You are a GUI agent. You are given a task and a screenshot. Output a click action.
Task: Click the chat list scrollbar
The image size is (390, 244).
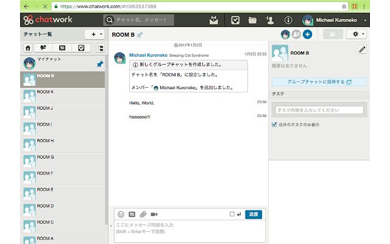pyautogui.click(x=107, y=140)
